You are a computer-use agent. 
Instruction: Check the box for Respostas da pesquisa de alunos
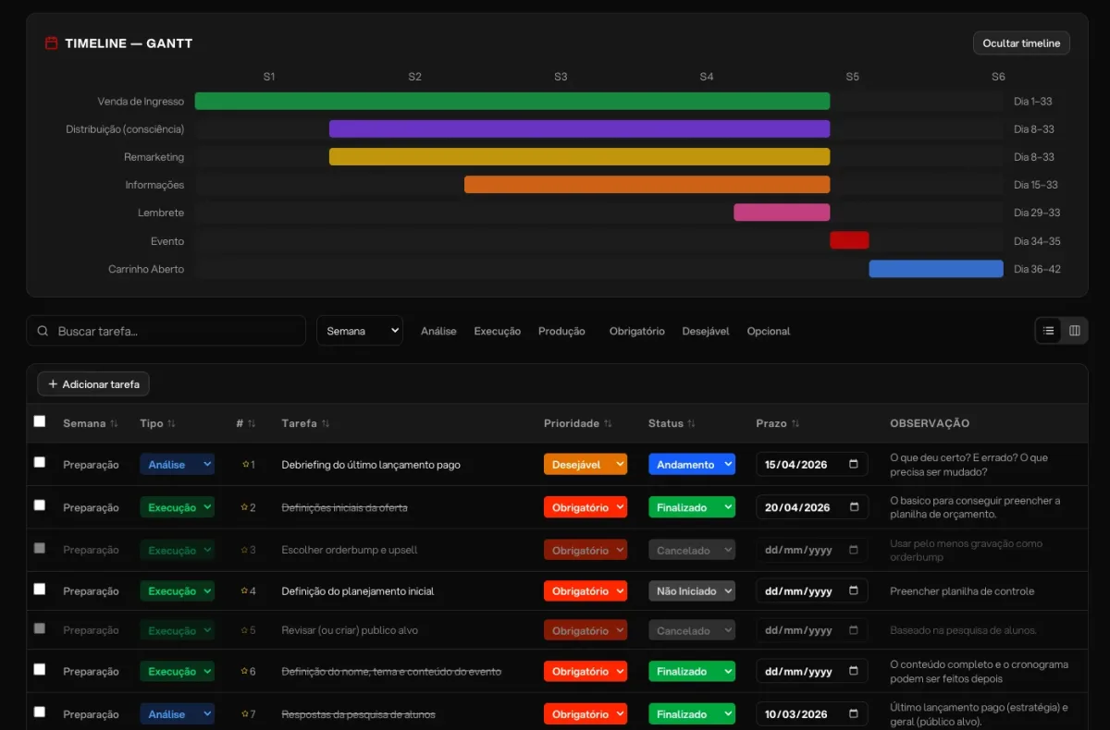[x=39, y=712]
